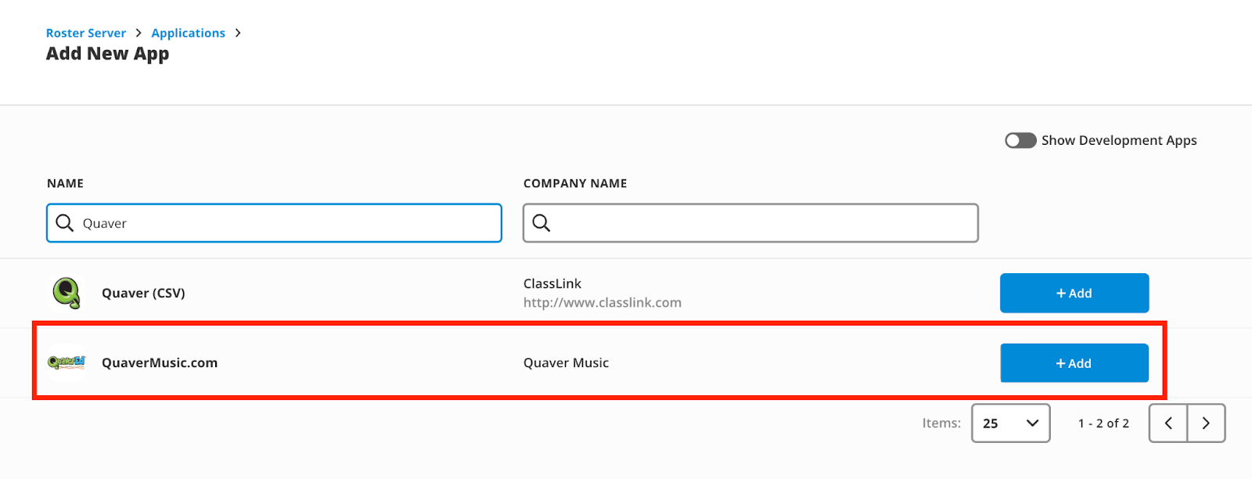Select the Quaver (CSV) name text
The image size is (1252, 479).
point(143,293)
